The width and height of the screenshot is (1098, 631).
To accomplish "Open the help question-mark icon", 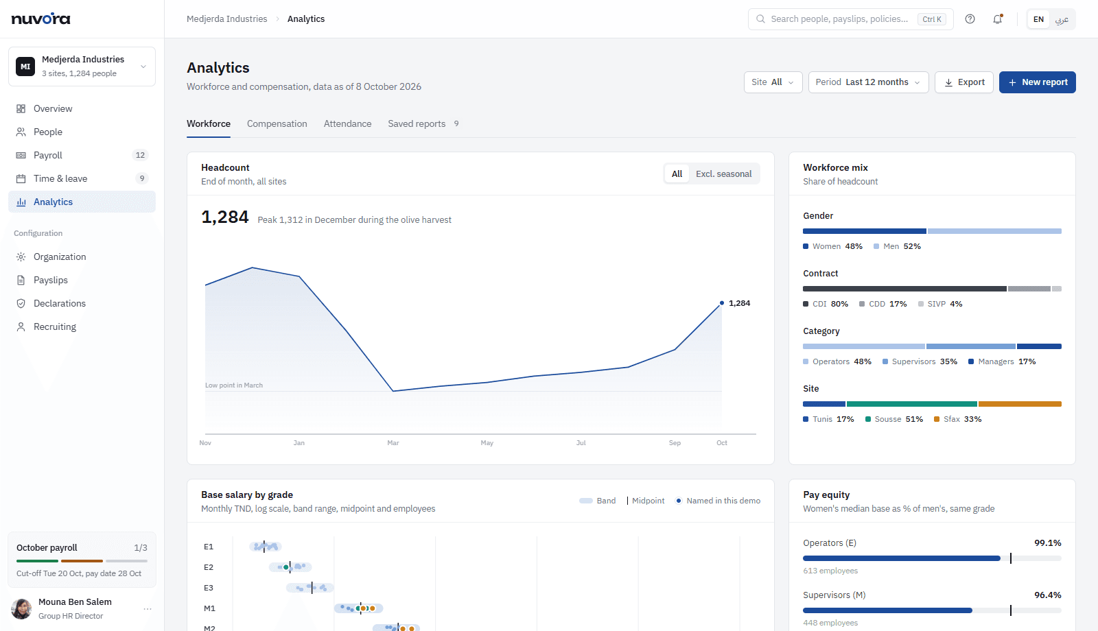I will pyautogui.click(x=970, y=19).
